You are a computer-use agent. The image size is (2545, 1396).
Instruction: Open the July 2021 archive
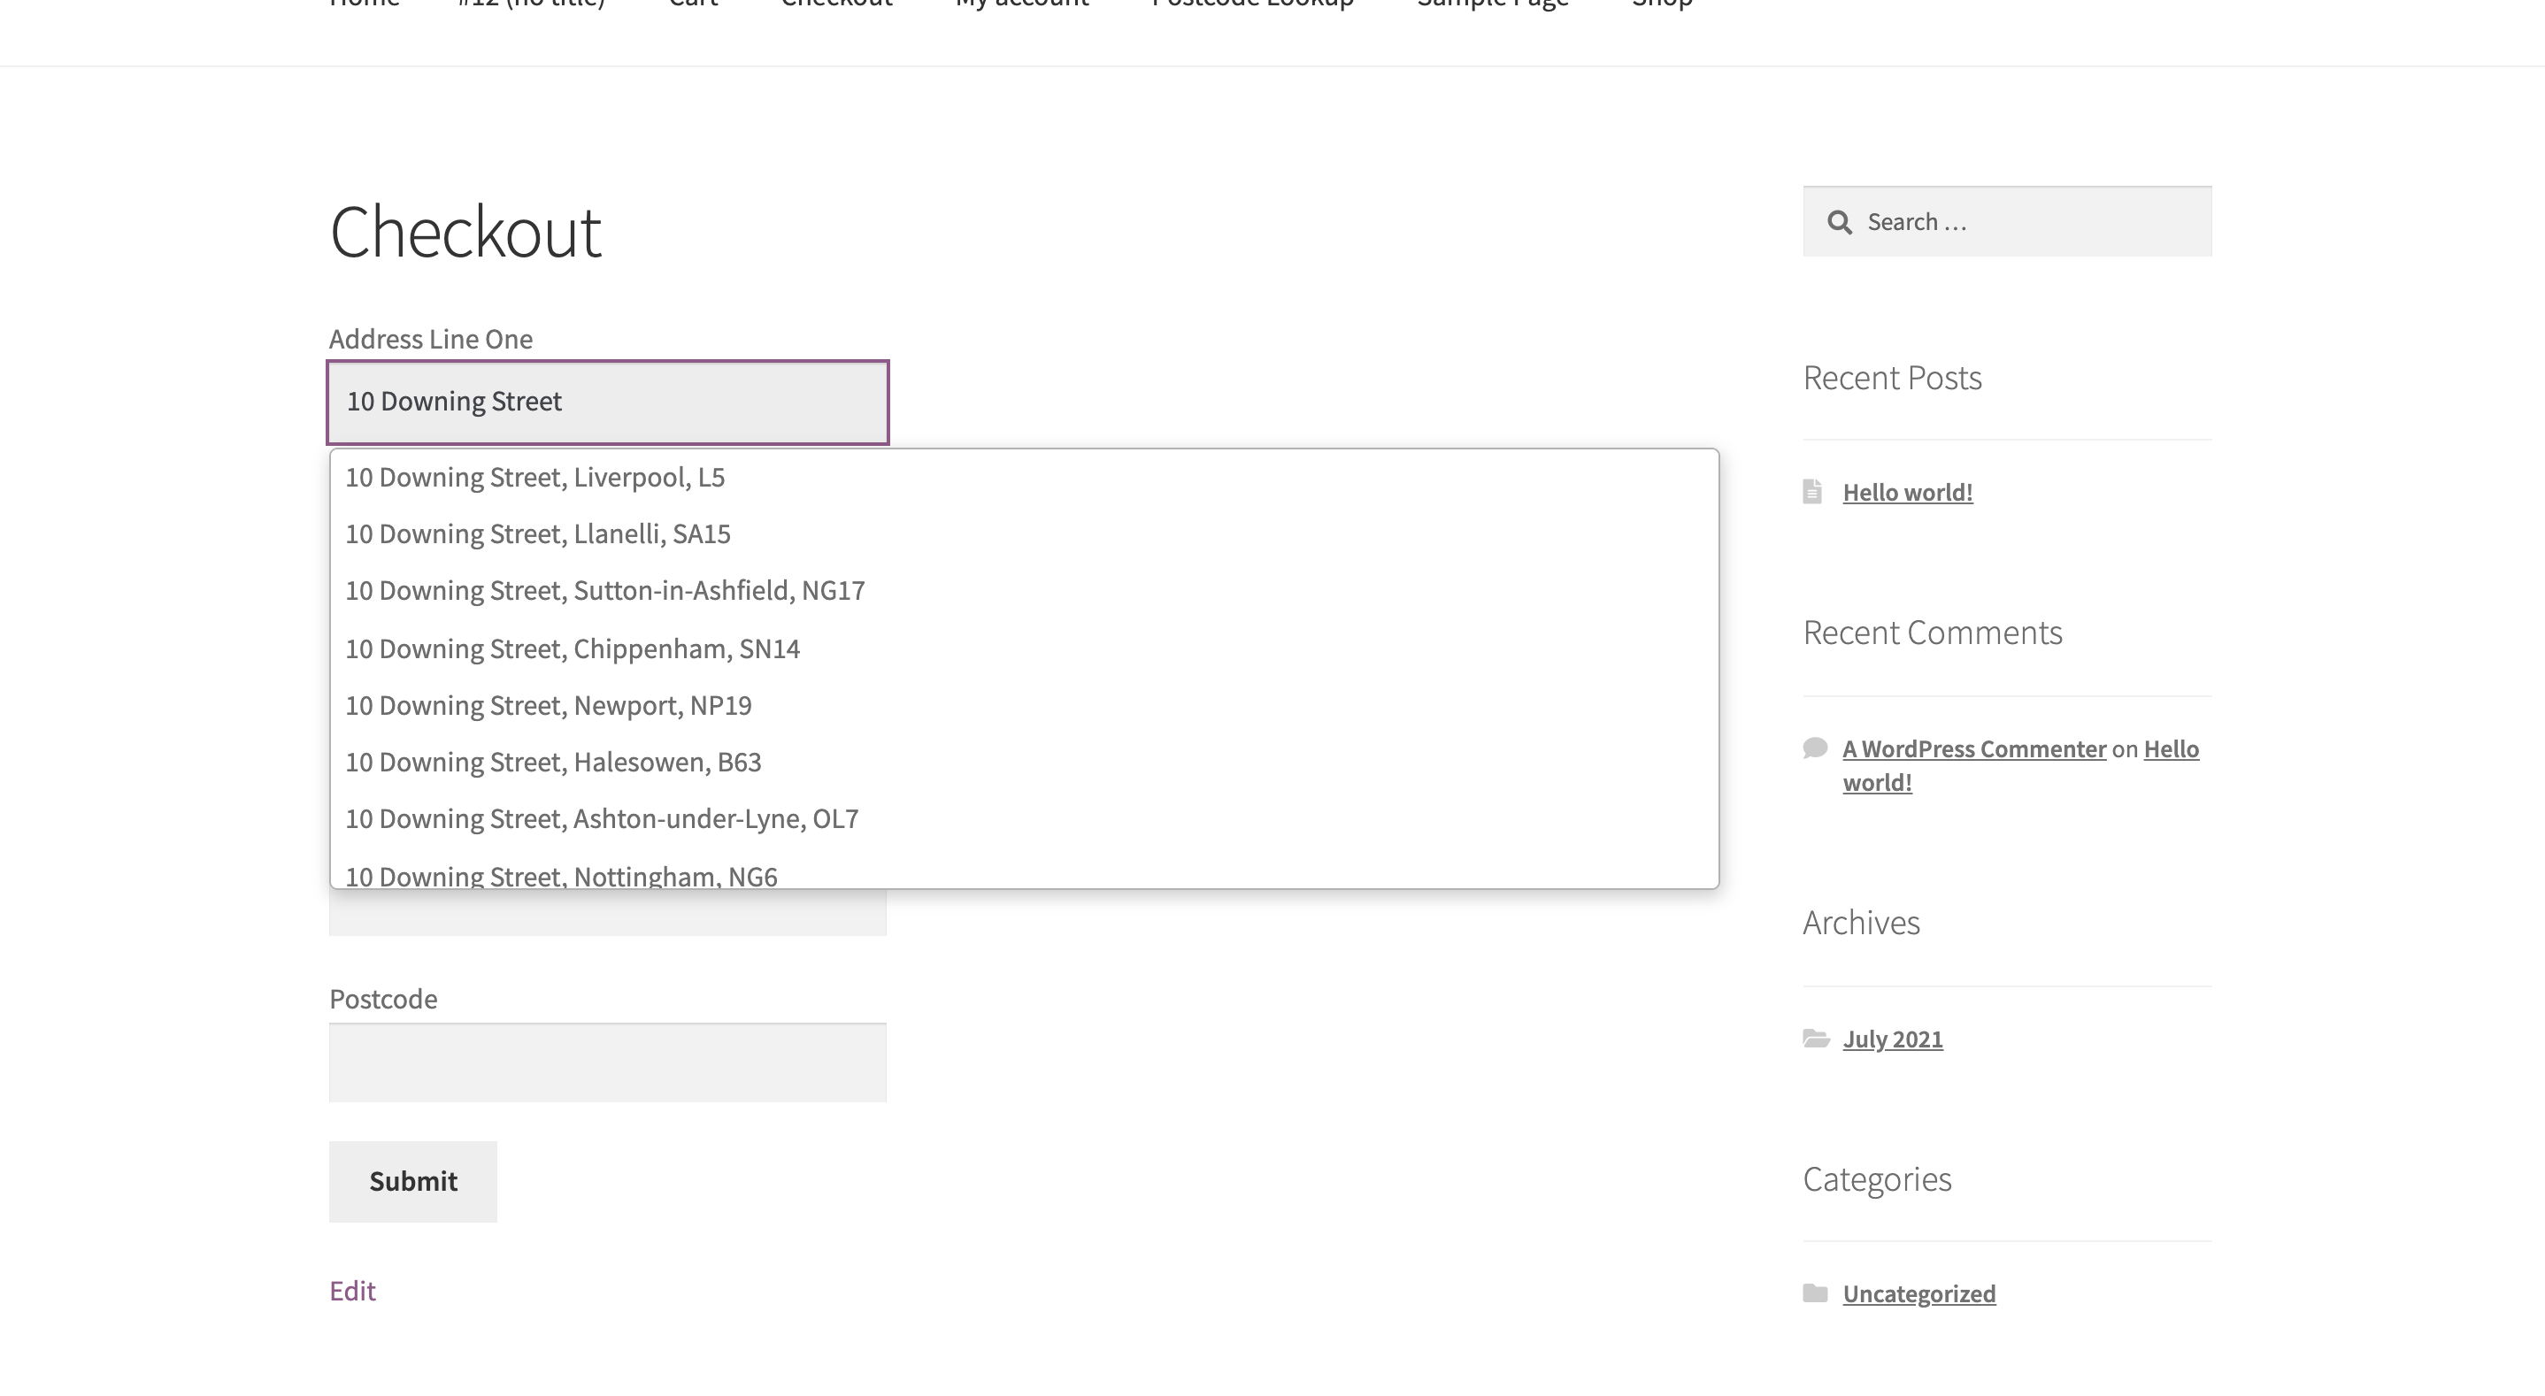(x=1893, y=1039)
